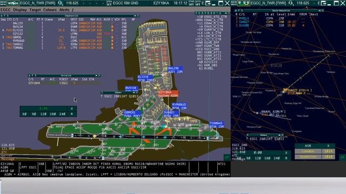Close the Departure List panel
This screenshot has height=194, width=346.
pyautogui.click(x=138, y=16)
